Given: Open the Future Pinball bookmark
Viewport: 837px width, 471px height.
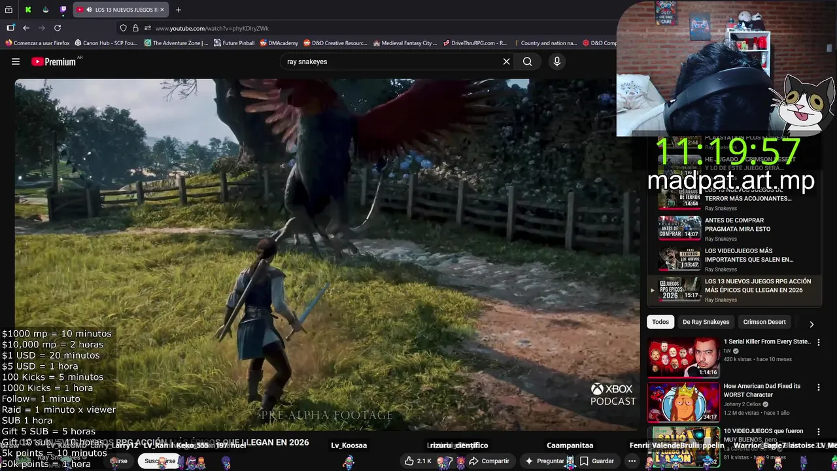Looking at the screenshot, I should pyautogui.click(x=234, y=43).
